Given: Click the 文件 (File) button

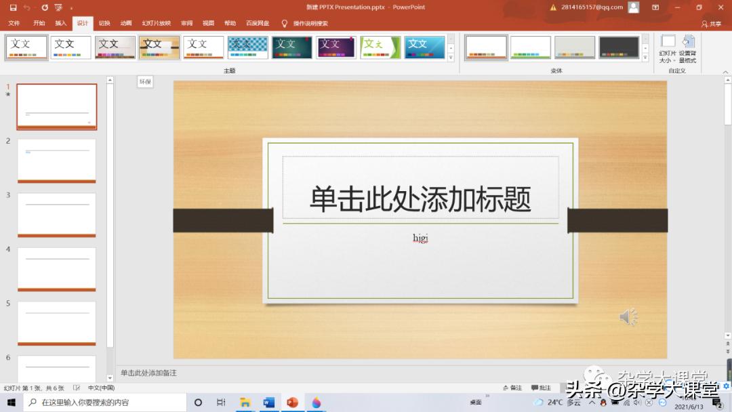Looking at the screenshot, I should pos(15,22).
